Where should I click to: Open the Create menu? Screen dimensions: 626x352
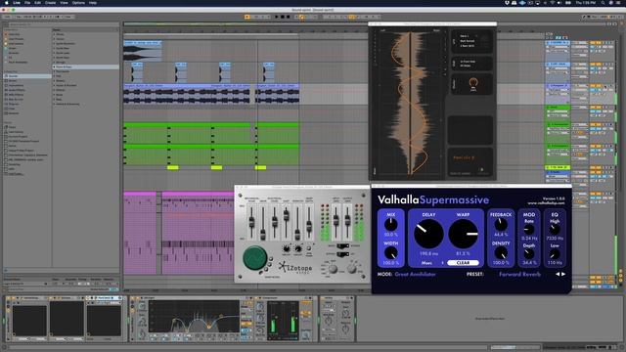pyautogui.click(x=50, y=3)
